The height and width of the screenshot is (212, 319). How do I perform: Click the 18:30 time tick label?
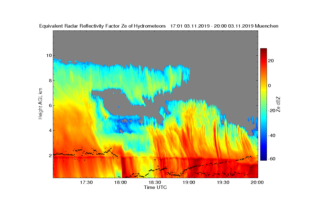(154, 182)
